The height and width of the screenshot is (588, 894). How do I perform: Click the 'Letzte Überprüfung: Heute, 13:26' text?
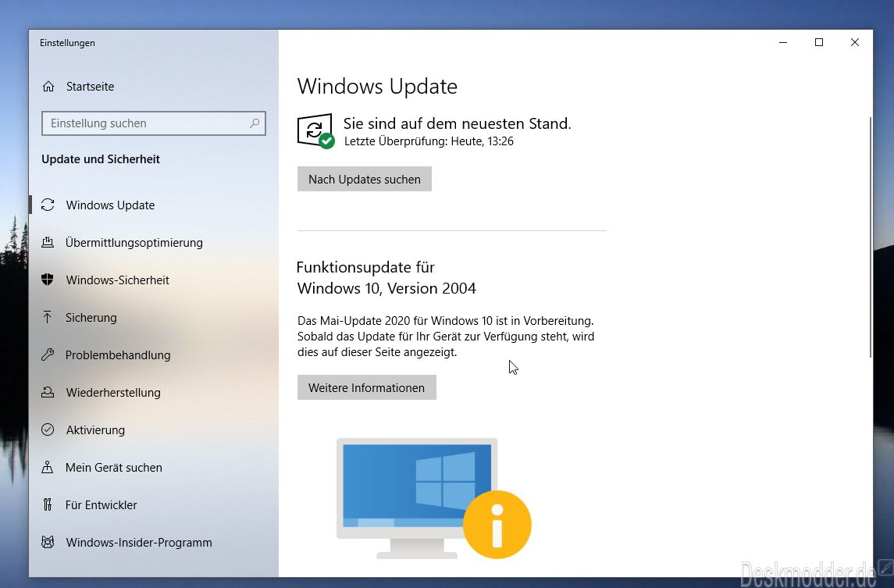(429, 141)
